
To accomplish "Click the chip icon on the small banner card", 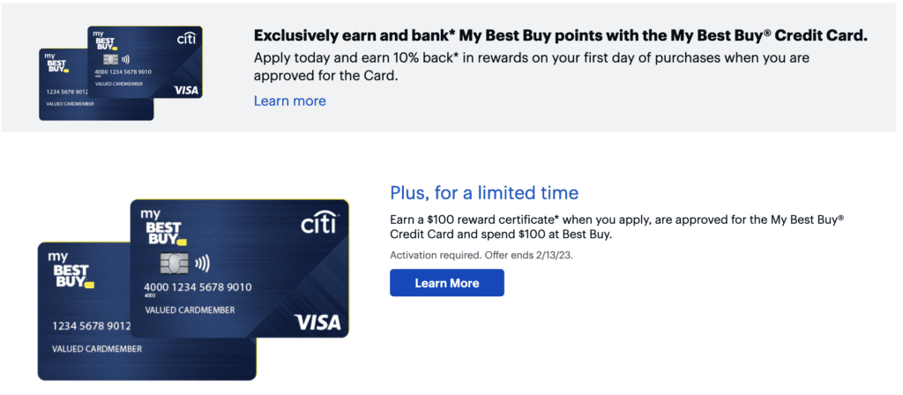I will 109,58.
